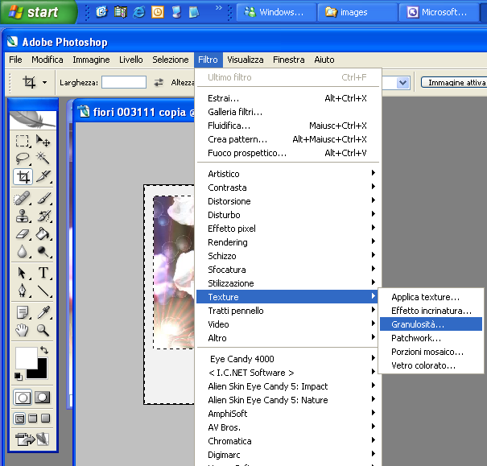Choose Fluidifica from the Filtro menu

[x=288, y=126]
